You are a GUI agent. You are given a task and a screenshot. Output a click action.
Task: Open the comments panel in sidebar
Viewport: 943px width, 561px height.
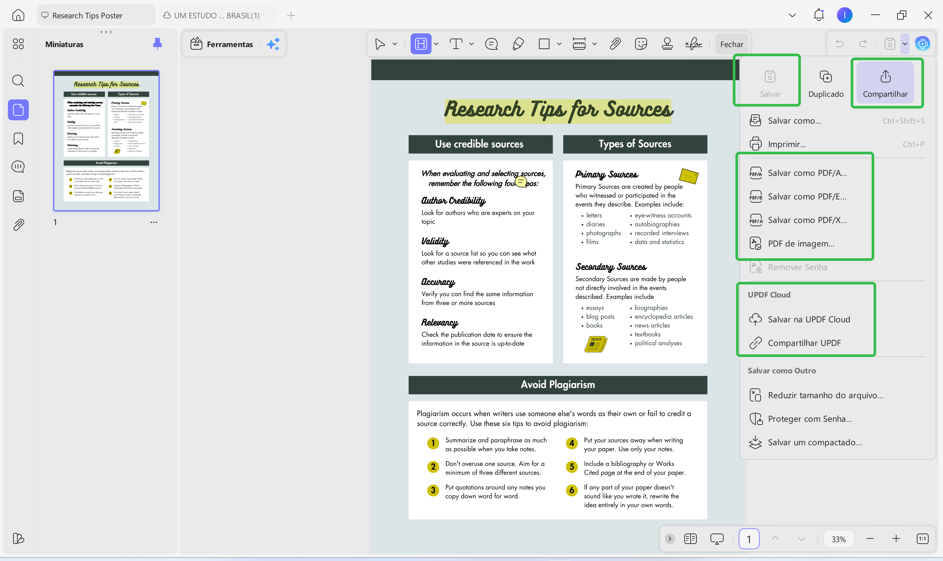pyautogui.click(x=18, y=167)
